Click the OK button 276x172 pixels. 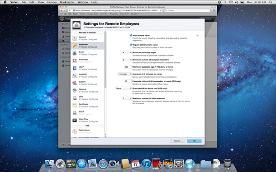coord(194,141)
